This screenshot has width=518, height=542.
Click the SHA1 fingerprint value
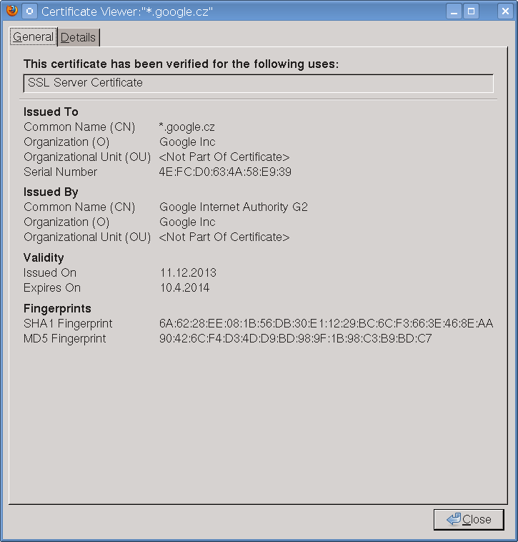326,323
